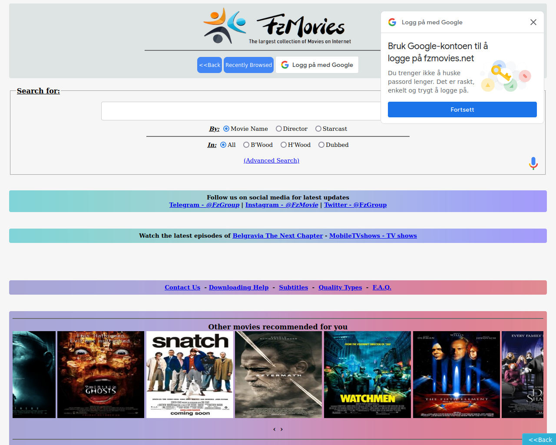Close the Google sign-in popup
Image resolution: width=556 pixels, height=445 pixels.
coord(533,22)
